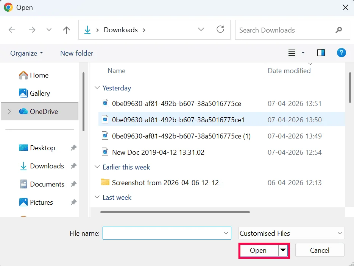Click the Home house icon

[23, 75]
